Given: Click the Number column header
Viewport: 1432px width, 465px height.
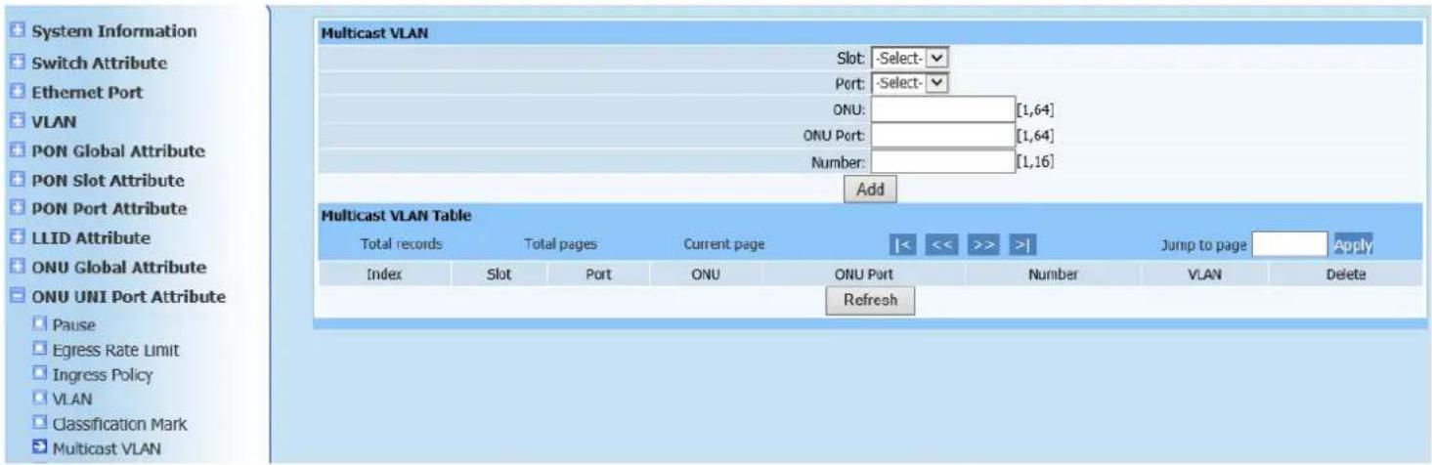Looking at the screenshot, I should point(1053,275).
